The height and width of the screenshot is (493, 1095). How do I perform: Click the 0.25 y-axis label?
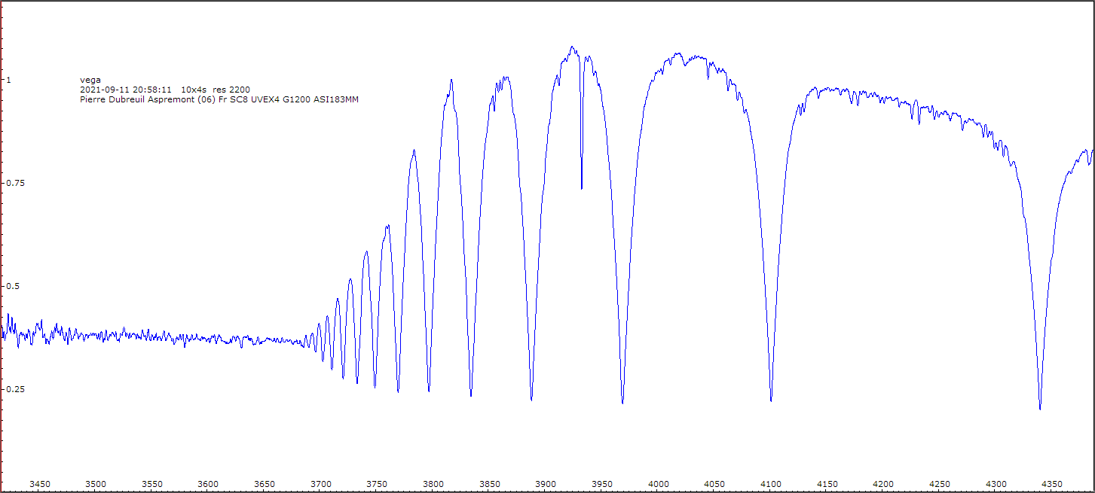(13, 389)
